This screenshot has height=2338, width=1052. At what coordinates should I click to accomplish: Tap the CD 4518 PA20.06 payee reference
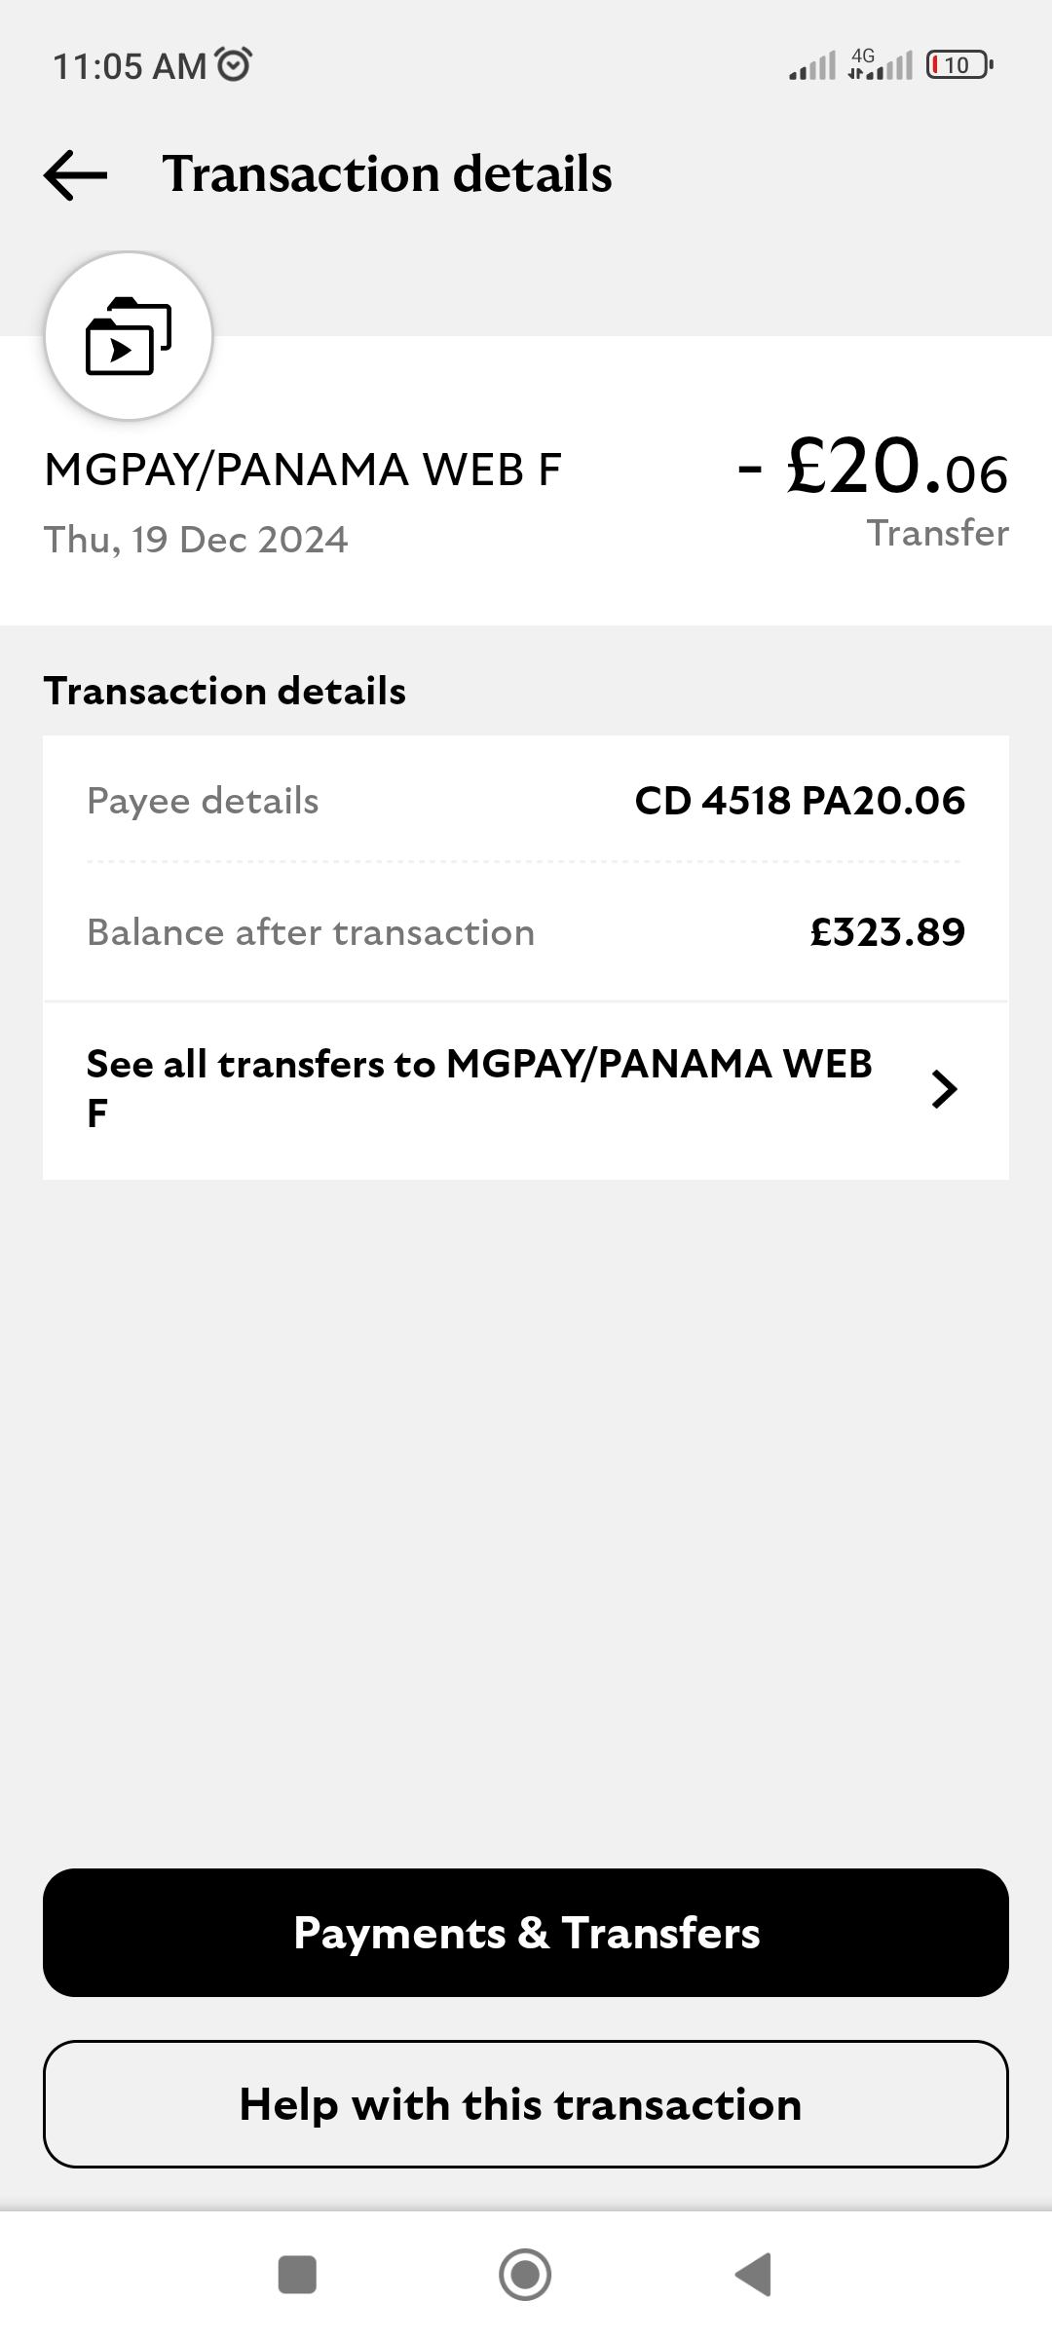point(800,801)
